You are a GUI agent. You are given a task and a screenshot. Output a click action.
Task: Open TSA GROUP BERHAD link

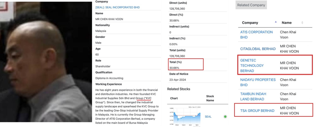tap(257, 111)
